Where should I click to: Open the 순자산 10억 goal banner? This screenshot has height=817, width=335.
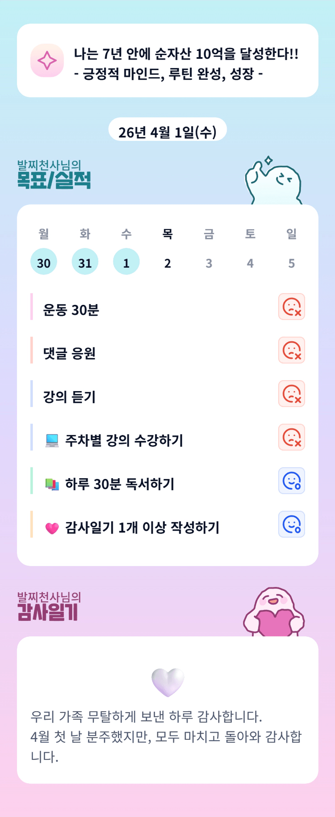pyautogui.click(x=186, y=64)
